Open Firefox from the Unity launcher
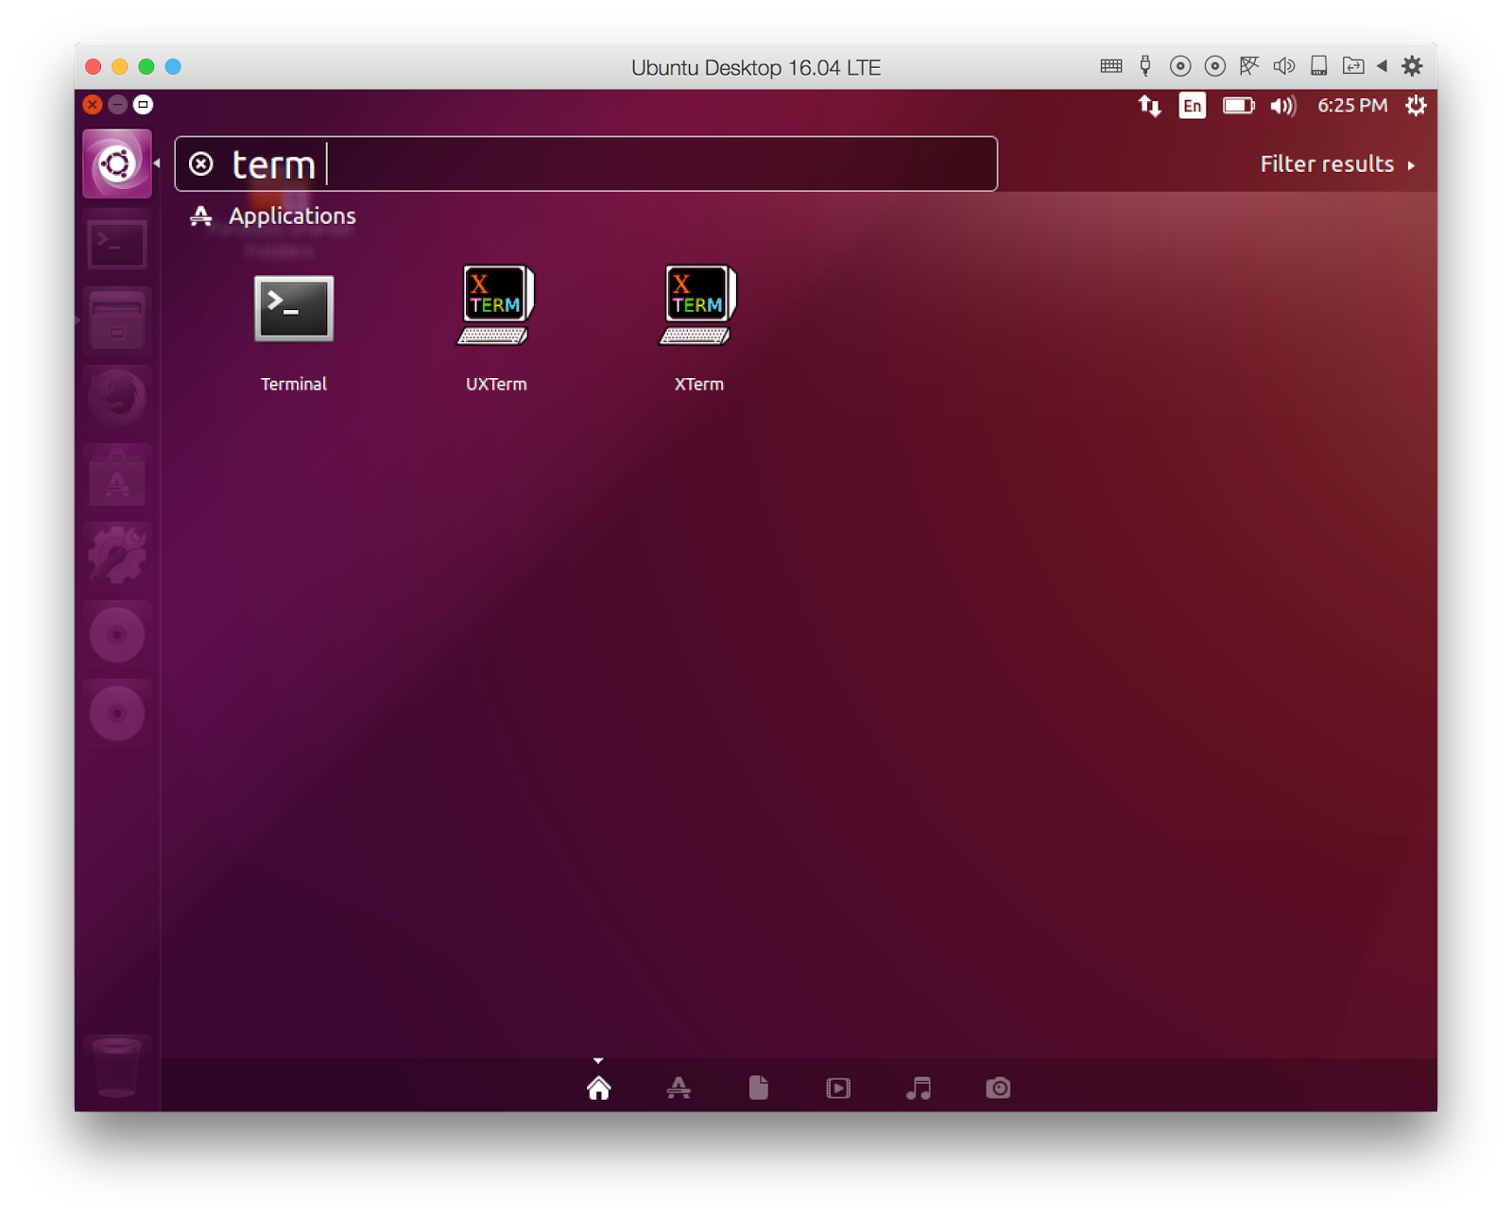Image resolution: width=1512 pixels, height=1218 pixels. point(117,397)
